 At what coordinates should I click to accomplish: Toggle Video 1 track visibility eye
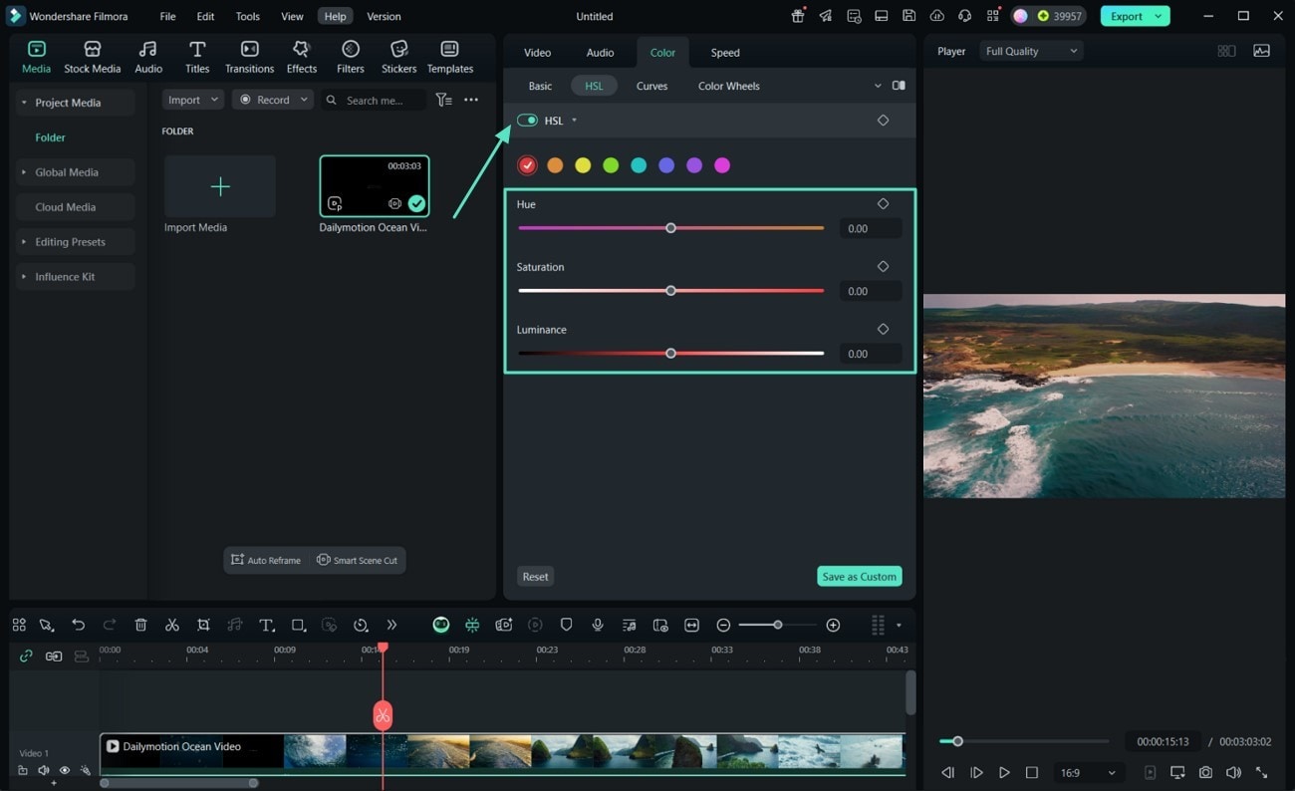pyautogui.click(x=65, y=770)
